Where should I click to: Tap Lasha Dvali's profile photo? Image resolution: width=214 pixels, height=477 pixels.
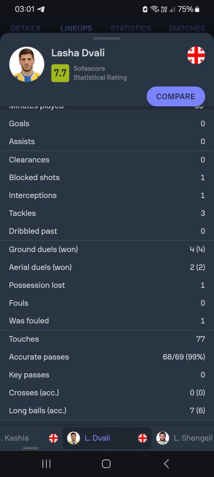[x=26, y=64]
